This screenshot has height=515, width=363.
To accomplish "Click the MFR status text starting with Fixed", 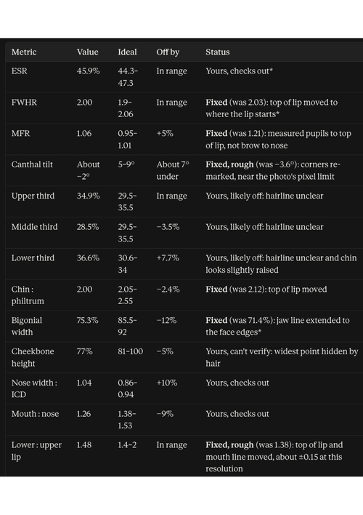I will tap(278, 139).
